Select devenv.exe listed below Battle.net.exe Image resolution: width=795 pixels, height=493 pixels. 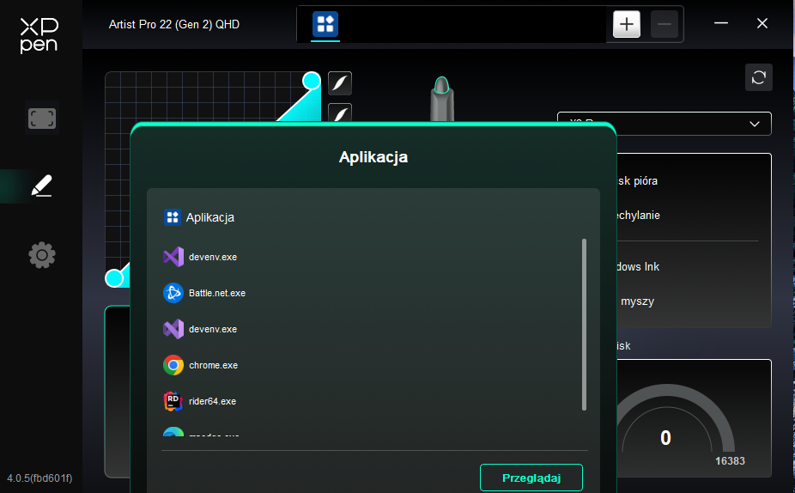212,329
